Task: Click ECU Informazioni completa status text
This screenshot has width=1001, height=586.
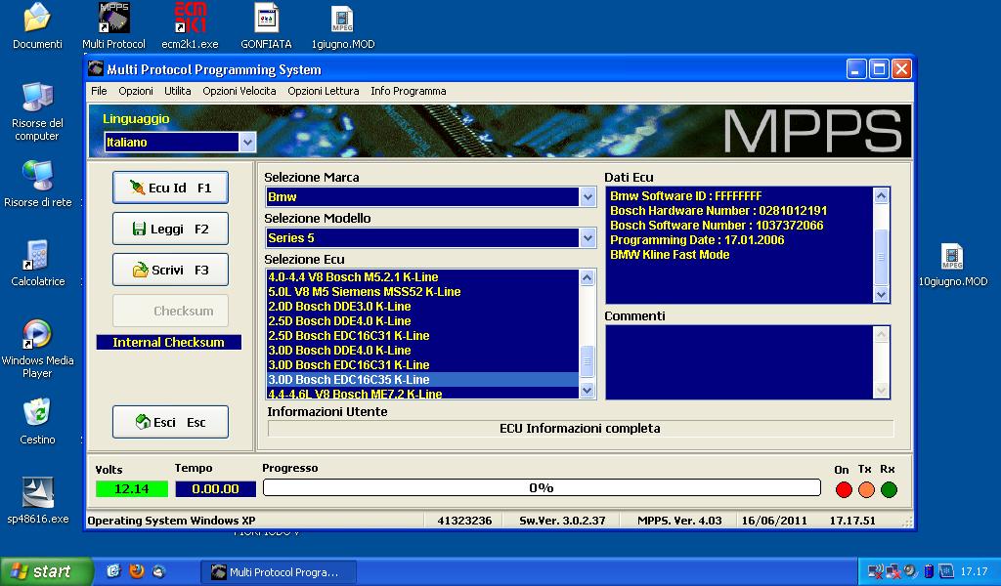Action: tap(580, 429)
